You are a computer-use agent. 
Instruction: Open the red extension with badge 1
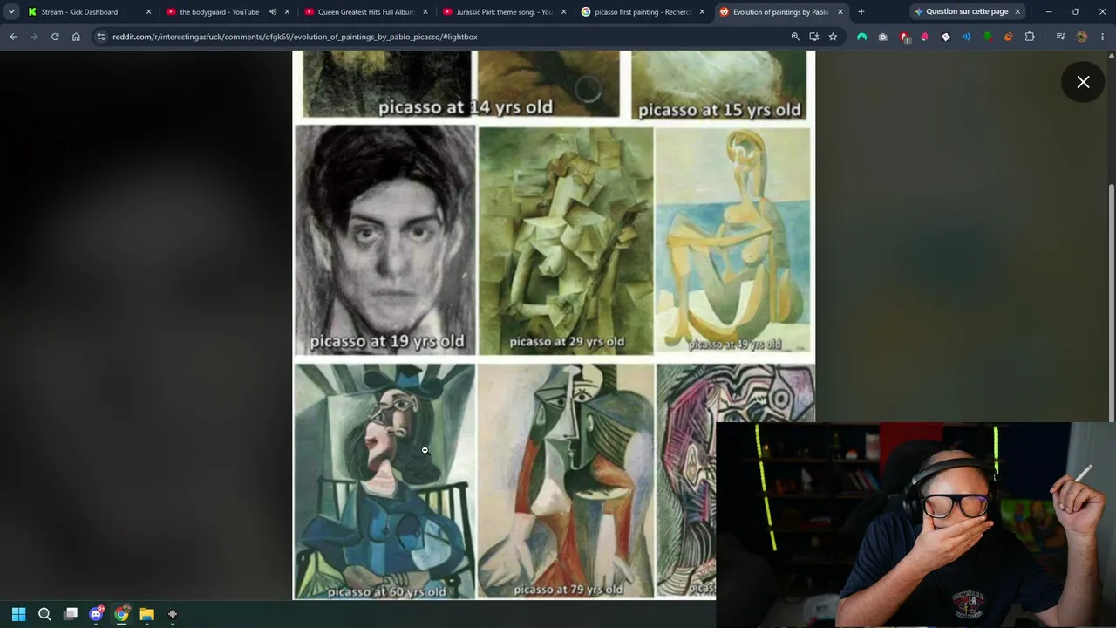click(x=904, y=37)
